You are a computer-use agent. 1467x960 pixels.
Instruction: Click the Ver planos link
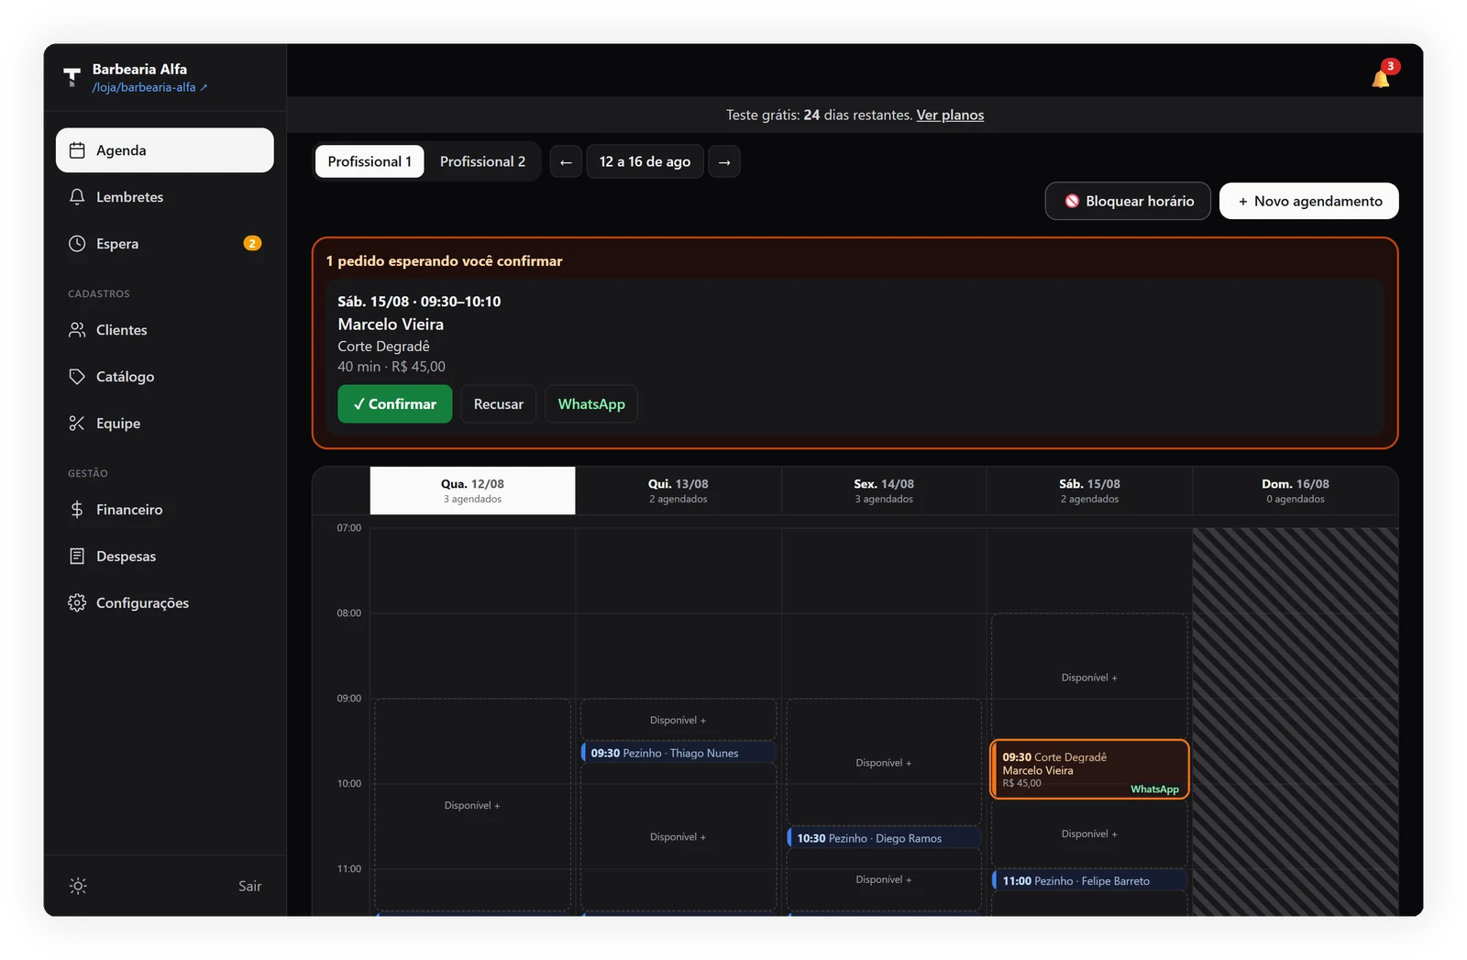pos(950,115)
